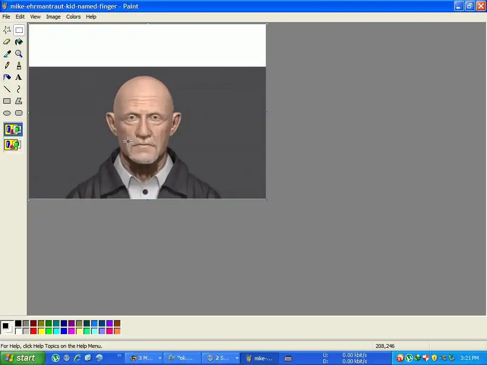The width and height of the screenshot is (487, 365).
Task: Click the Safely Remove Hardware tray icon
Action: [x=451, y=358]
